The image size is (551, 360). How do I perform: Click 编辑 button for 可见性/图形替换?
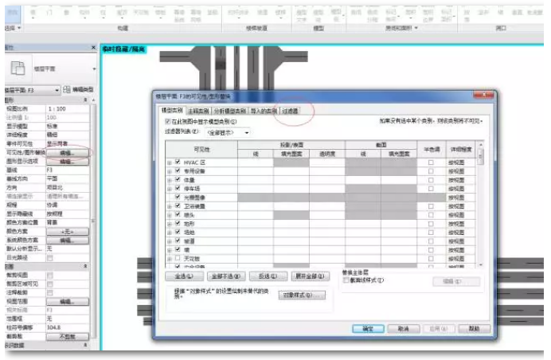click(68, 153)
